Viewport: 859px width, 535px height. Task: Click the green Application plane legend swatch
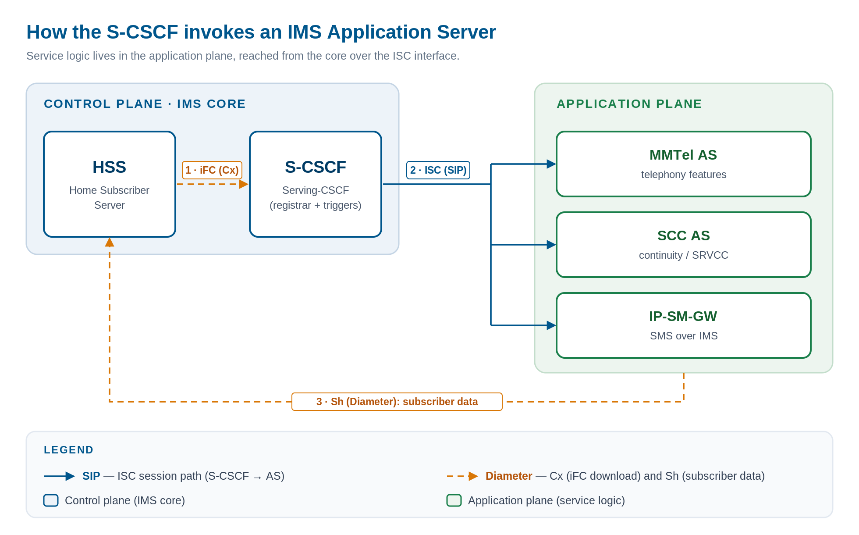[454, 500]
